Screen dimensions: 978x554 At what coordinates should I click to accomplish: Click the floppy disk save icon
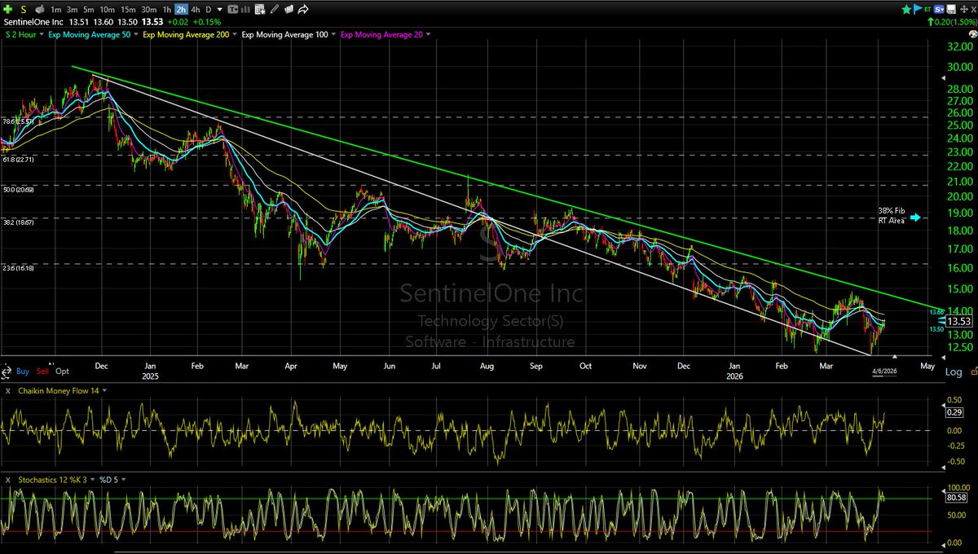click(x=951, y=9)
